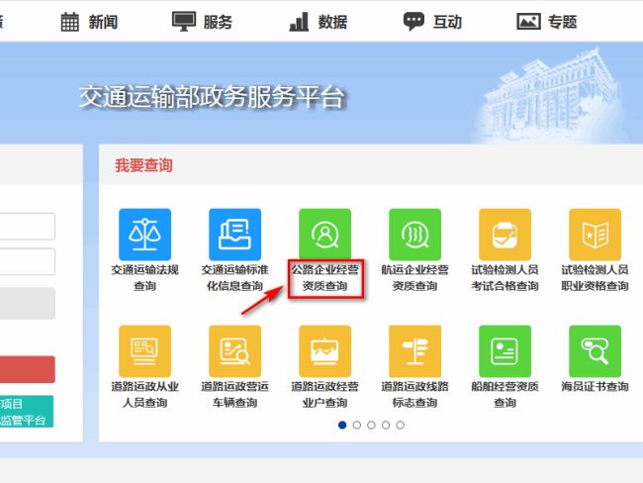Open the 道路运政经营业户查询 icon
The width and height of the screenshot is (643, 483).
click(324, 351)
